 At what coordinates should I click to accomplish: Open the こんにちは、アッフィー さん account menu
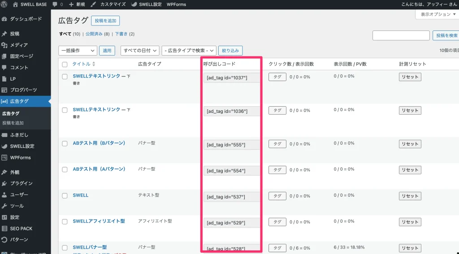[429, 4]
